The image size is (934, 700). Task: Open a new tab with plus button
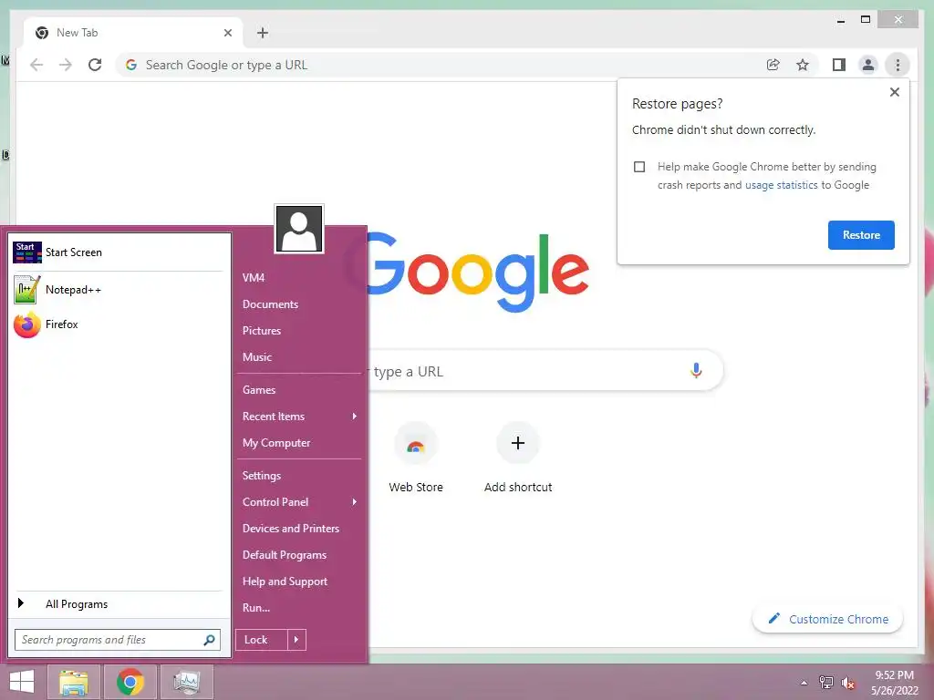263,33
